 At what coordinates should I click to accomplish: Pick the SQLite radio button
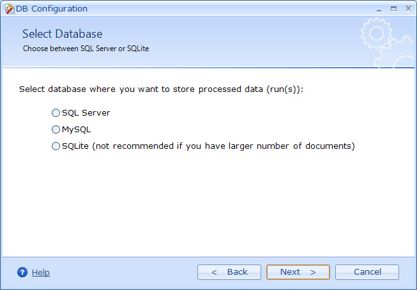[x=56, y=146]
